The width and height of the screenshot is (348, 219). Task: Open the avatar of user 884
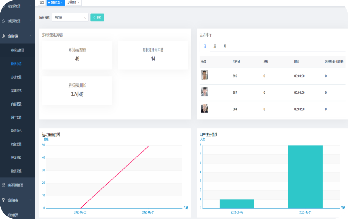pyautogui.click(x=204, y=108)
